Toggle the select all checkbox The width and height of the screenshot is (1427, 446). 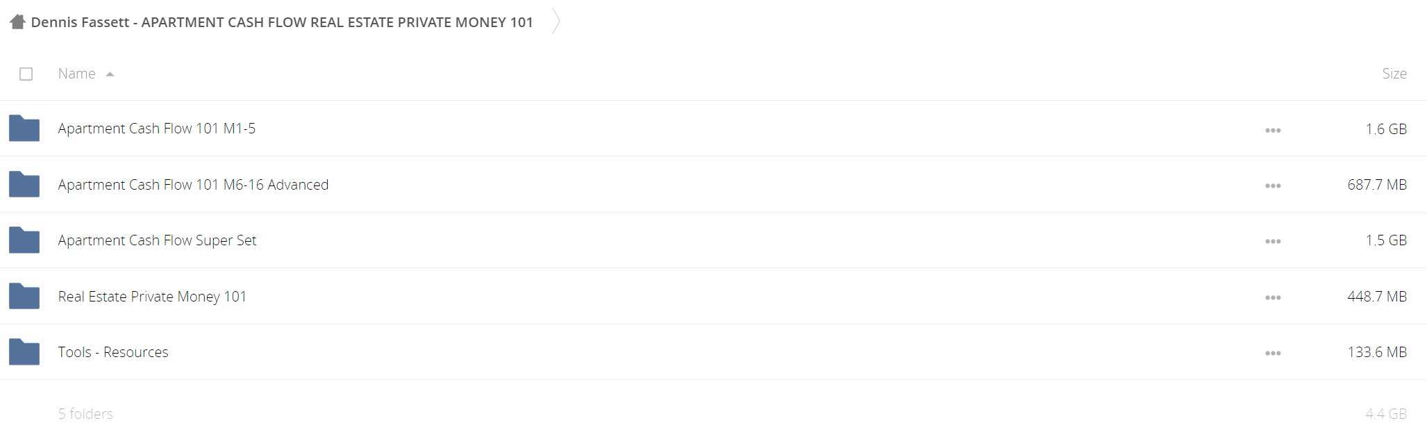click(26, 74)
